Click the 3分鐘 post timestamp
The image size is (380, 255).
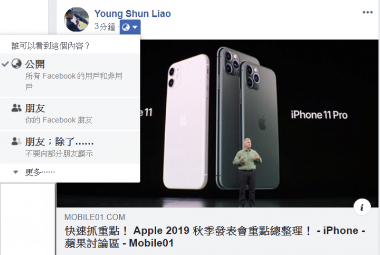pyautogui.click(x=104, y=27)
